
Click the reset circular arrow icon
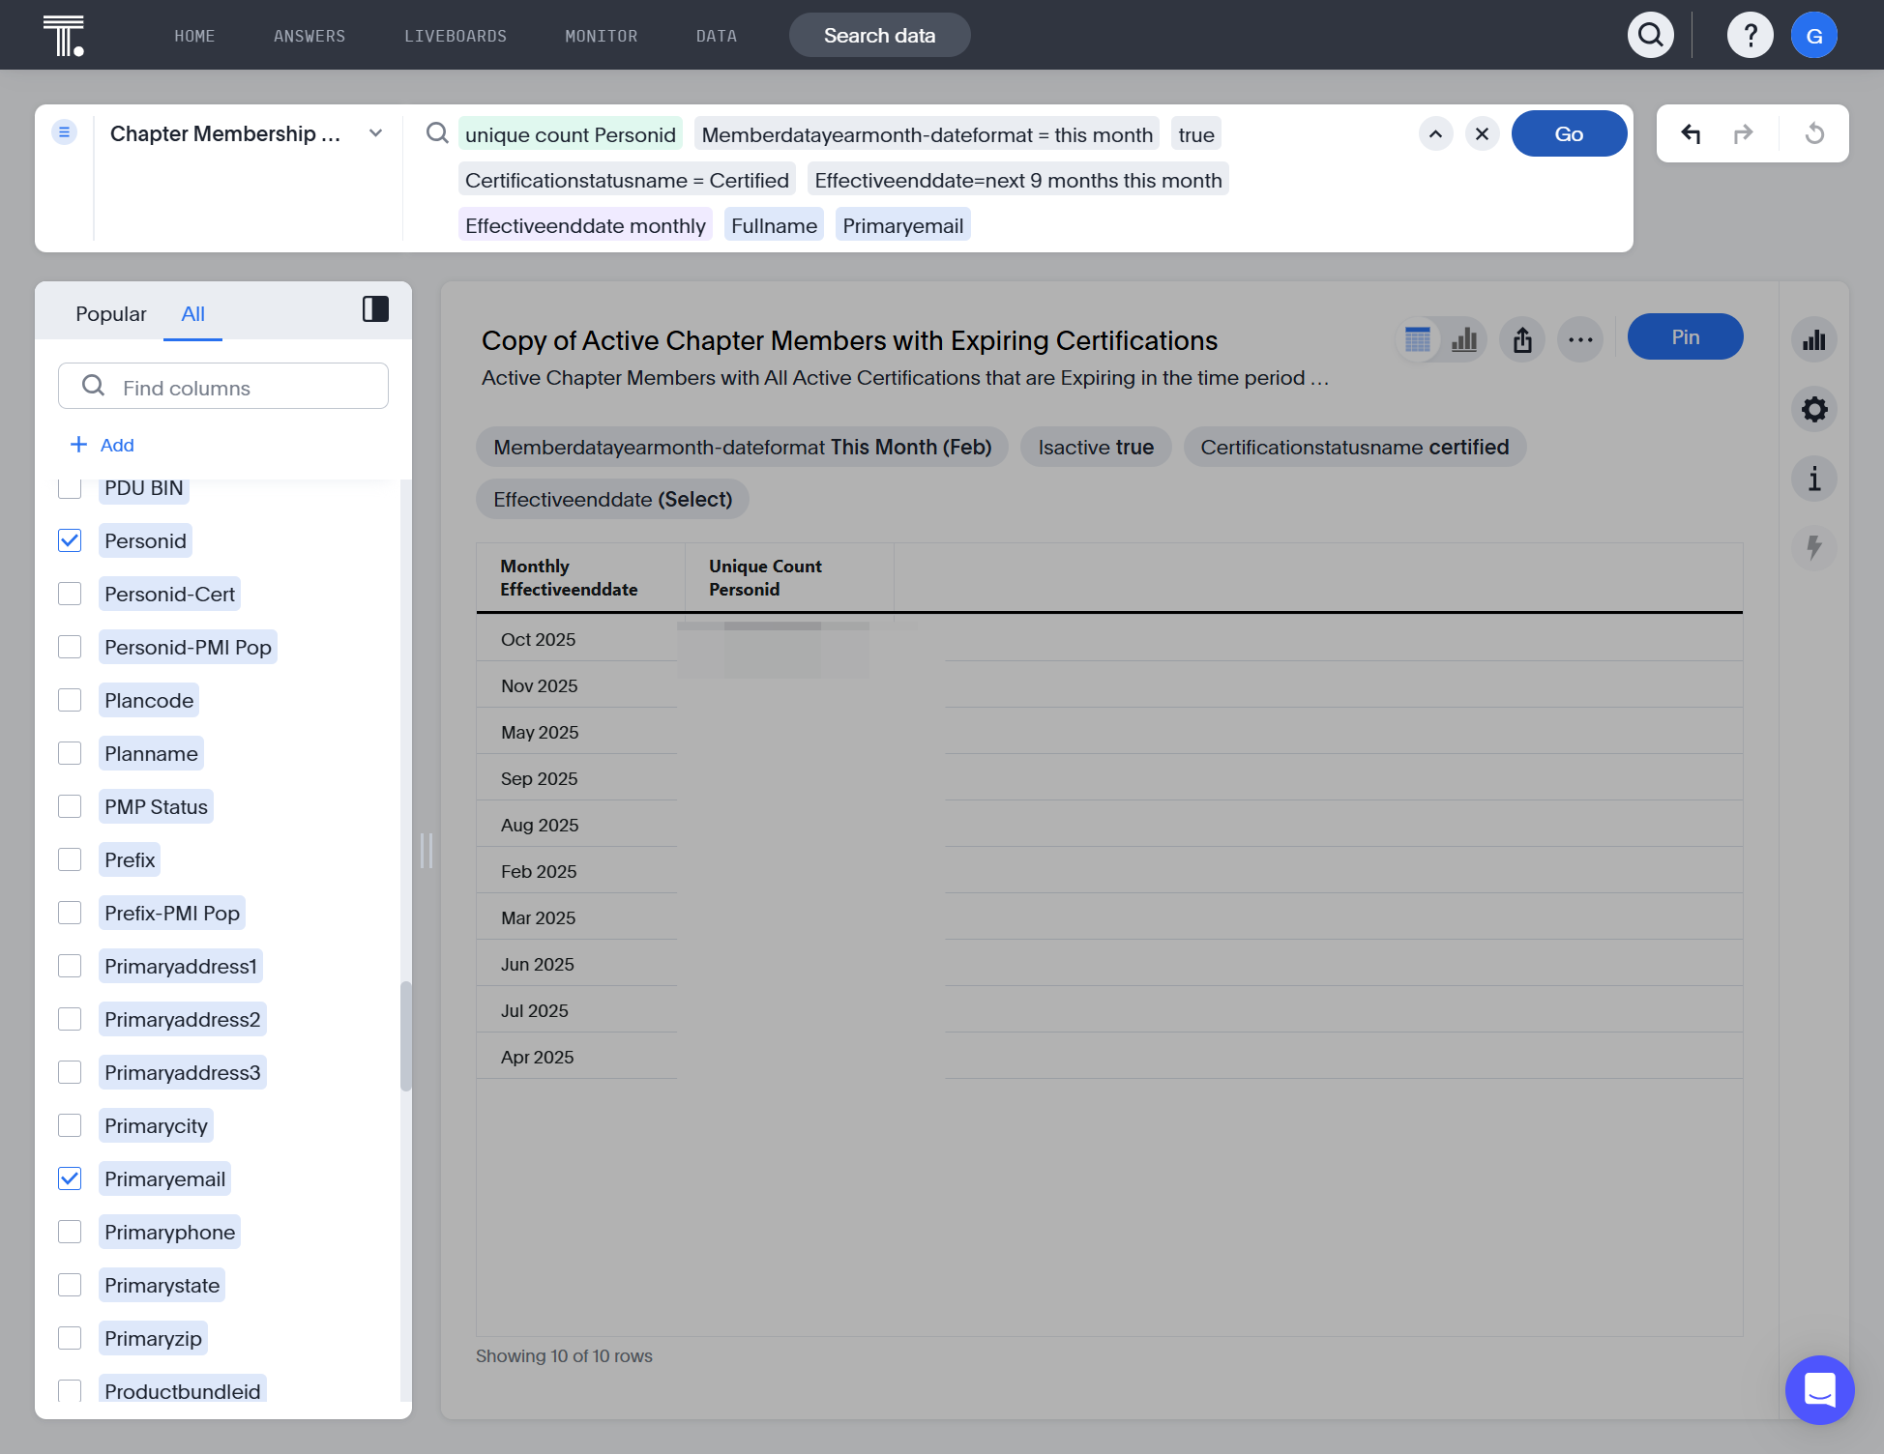[1814, 133]
